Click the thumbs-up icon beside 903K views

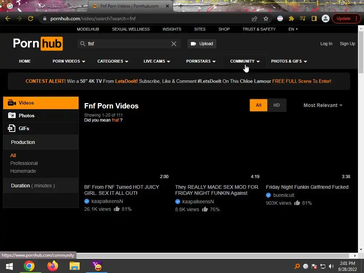[x=297, y=203]
